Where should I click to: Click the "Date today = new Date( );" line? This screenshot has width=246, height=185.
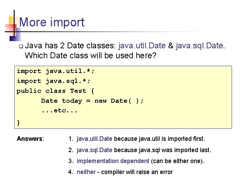point(92,101)
